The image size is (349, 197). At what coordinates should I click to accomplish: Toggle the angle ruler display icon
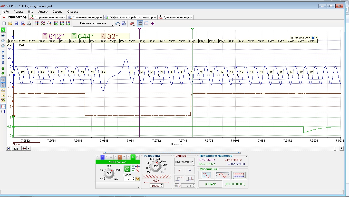140,24
